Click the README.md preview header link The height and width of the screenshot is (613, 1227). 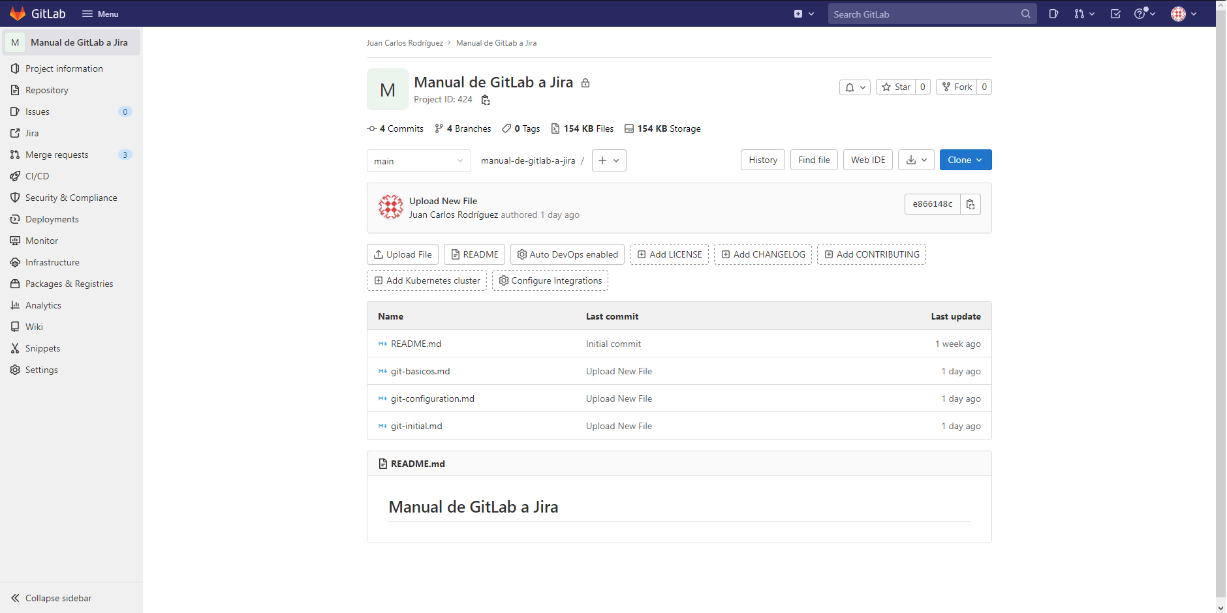418,464
